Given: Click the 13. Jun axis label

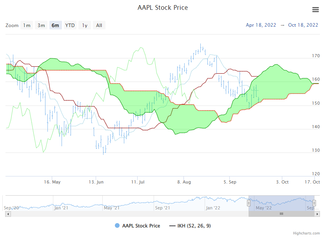Looking at the screenshot, I should point(96,182).
